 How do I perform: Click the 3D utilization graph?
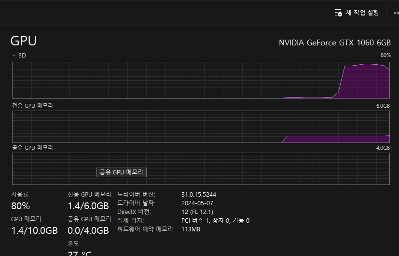pyautogui.click(x=201, y=80)
